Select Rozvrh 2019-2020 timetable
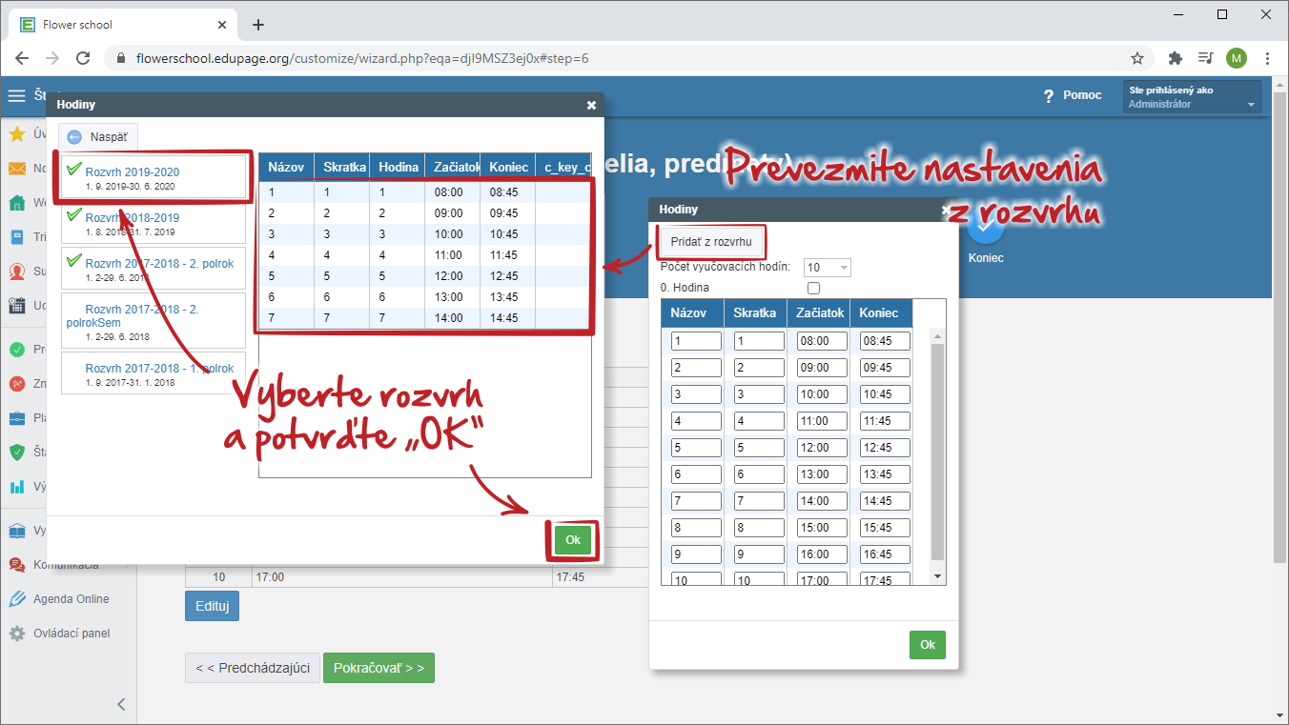This screenshot has height=725, width=1289. (x=132, y=172)
